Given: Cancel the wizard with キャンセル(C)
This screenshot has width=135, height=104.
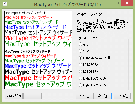Looking at the screenshot, I should pyautogui.click(x=122, y=96).
